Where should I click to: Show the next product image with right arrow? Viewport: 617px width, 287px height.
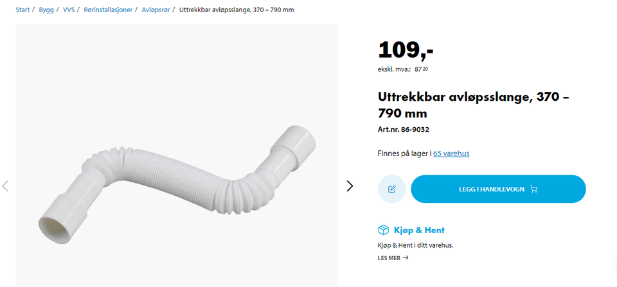(350, 186)
